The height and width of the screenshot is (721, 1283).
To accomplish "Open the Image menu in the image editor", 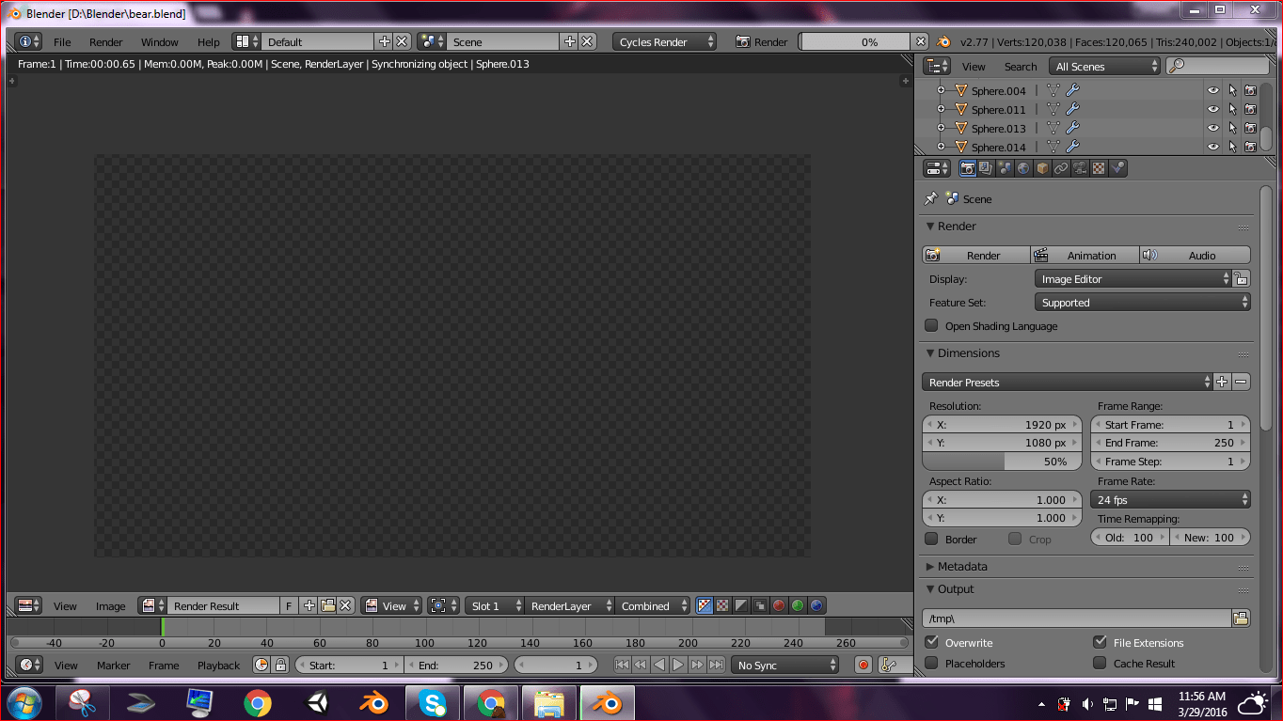I will click(110, 606).
